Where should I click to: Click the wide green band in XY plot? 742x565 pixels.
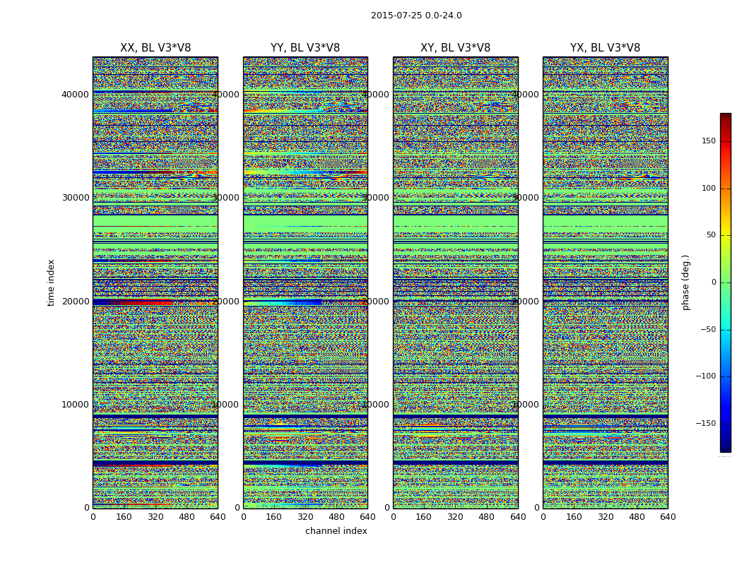pyautogui.click(x=456, y=221)
